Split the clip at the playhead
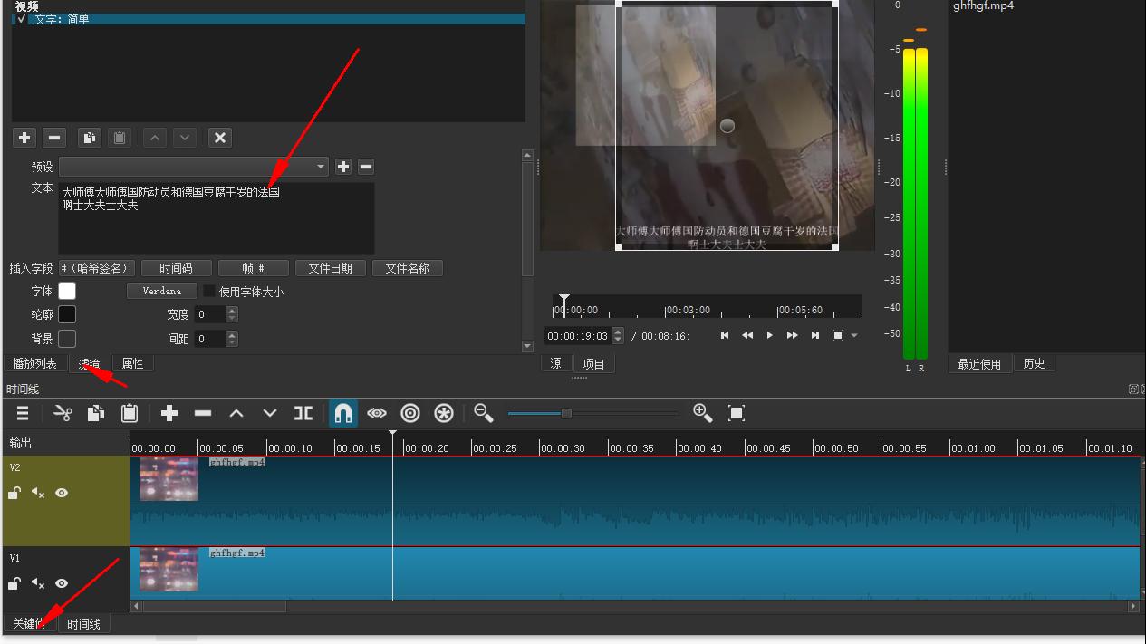Image resolution: width=1146 pixels, height=644 pixels. tap(303, 413)
